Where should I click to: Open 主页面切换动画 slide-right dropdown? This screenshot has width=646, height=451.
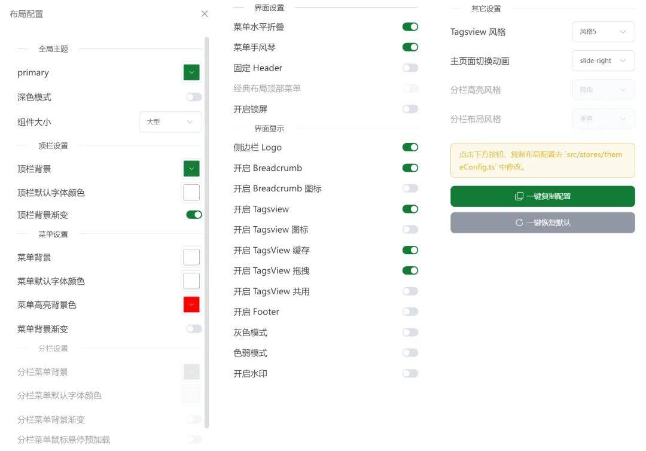(603, 61)
